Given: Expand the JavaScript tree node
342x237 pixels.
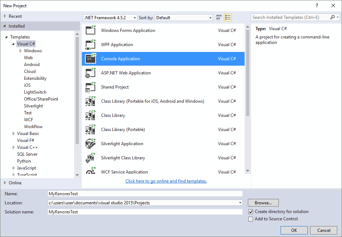Looking at the screenshot, I should point(13,168).
